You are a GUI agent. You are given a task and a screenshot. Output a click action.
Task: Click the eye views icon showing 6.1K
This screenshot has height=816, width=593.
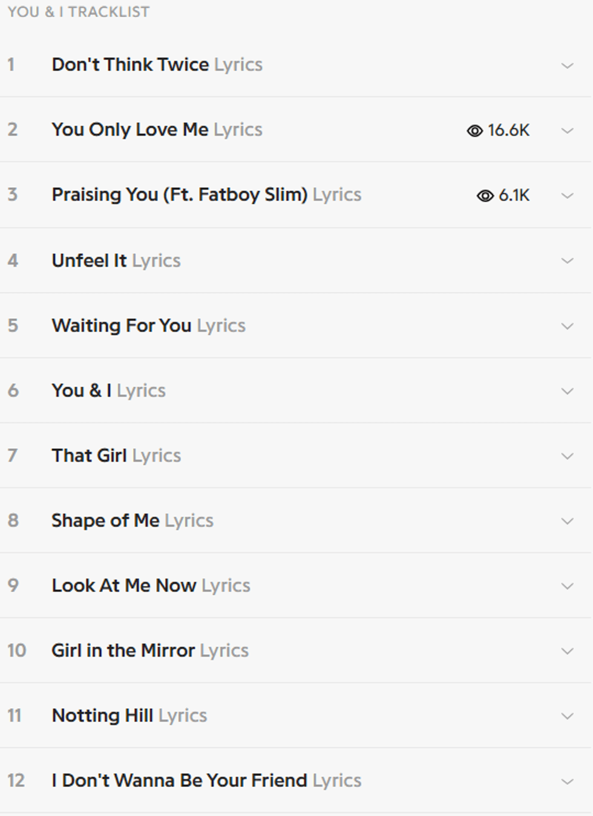[x=485, y=196]
